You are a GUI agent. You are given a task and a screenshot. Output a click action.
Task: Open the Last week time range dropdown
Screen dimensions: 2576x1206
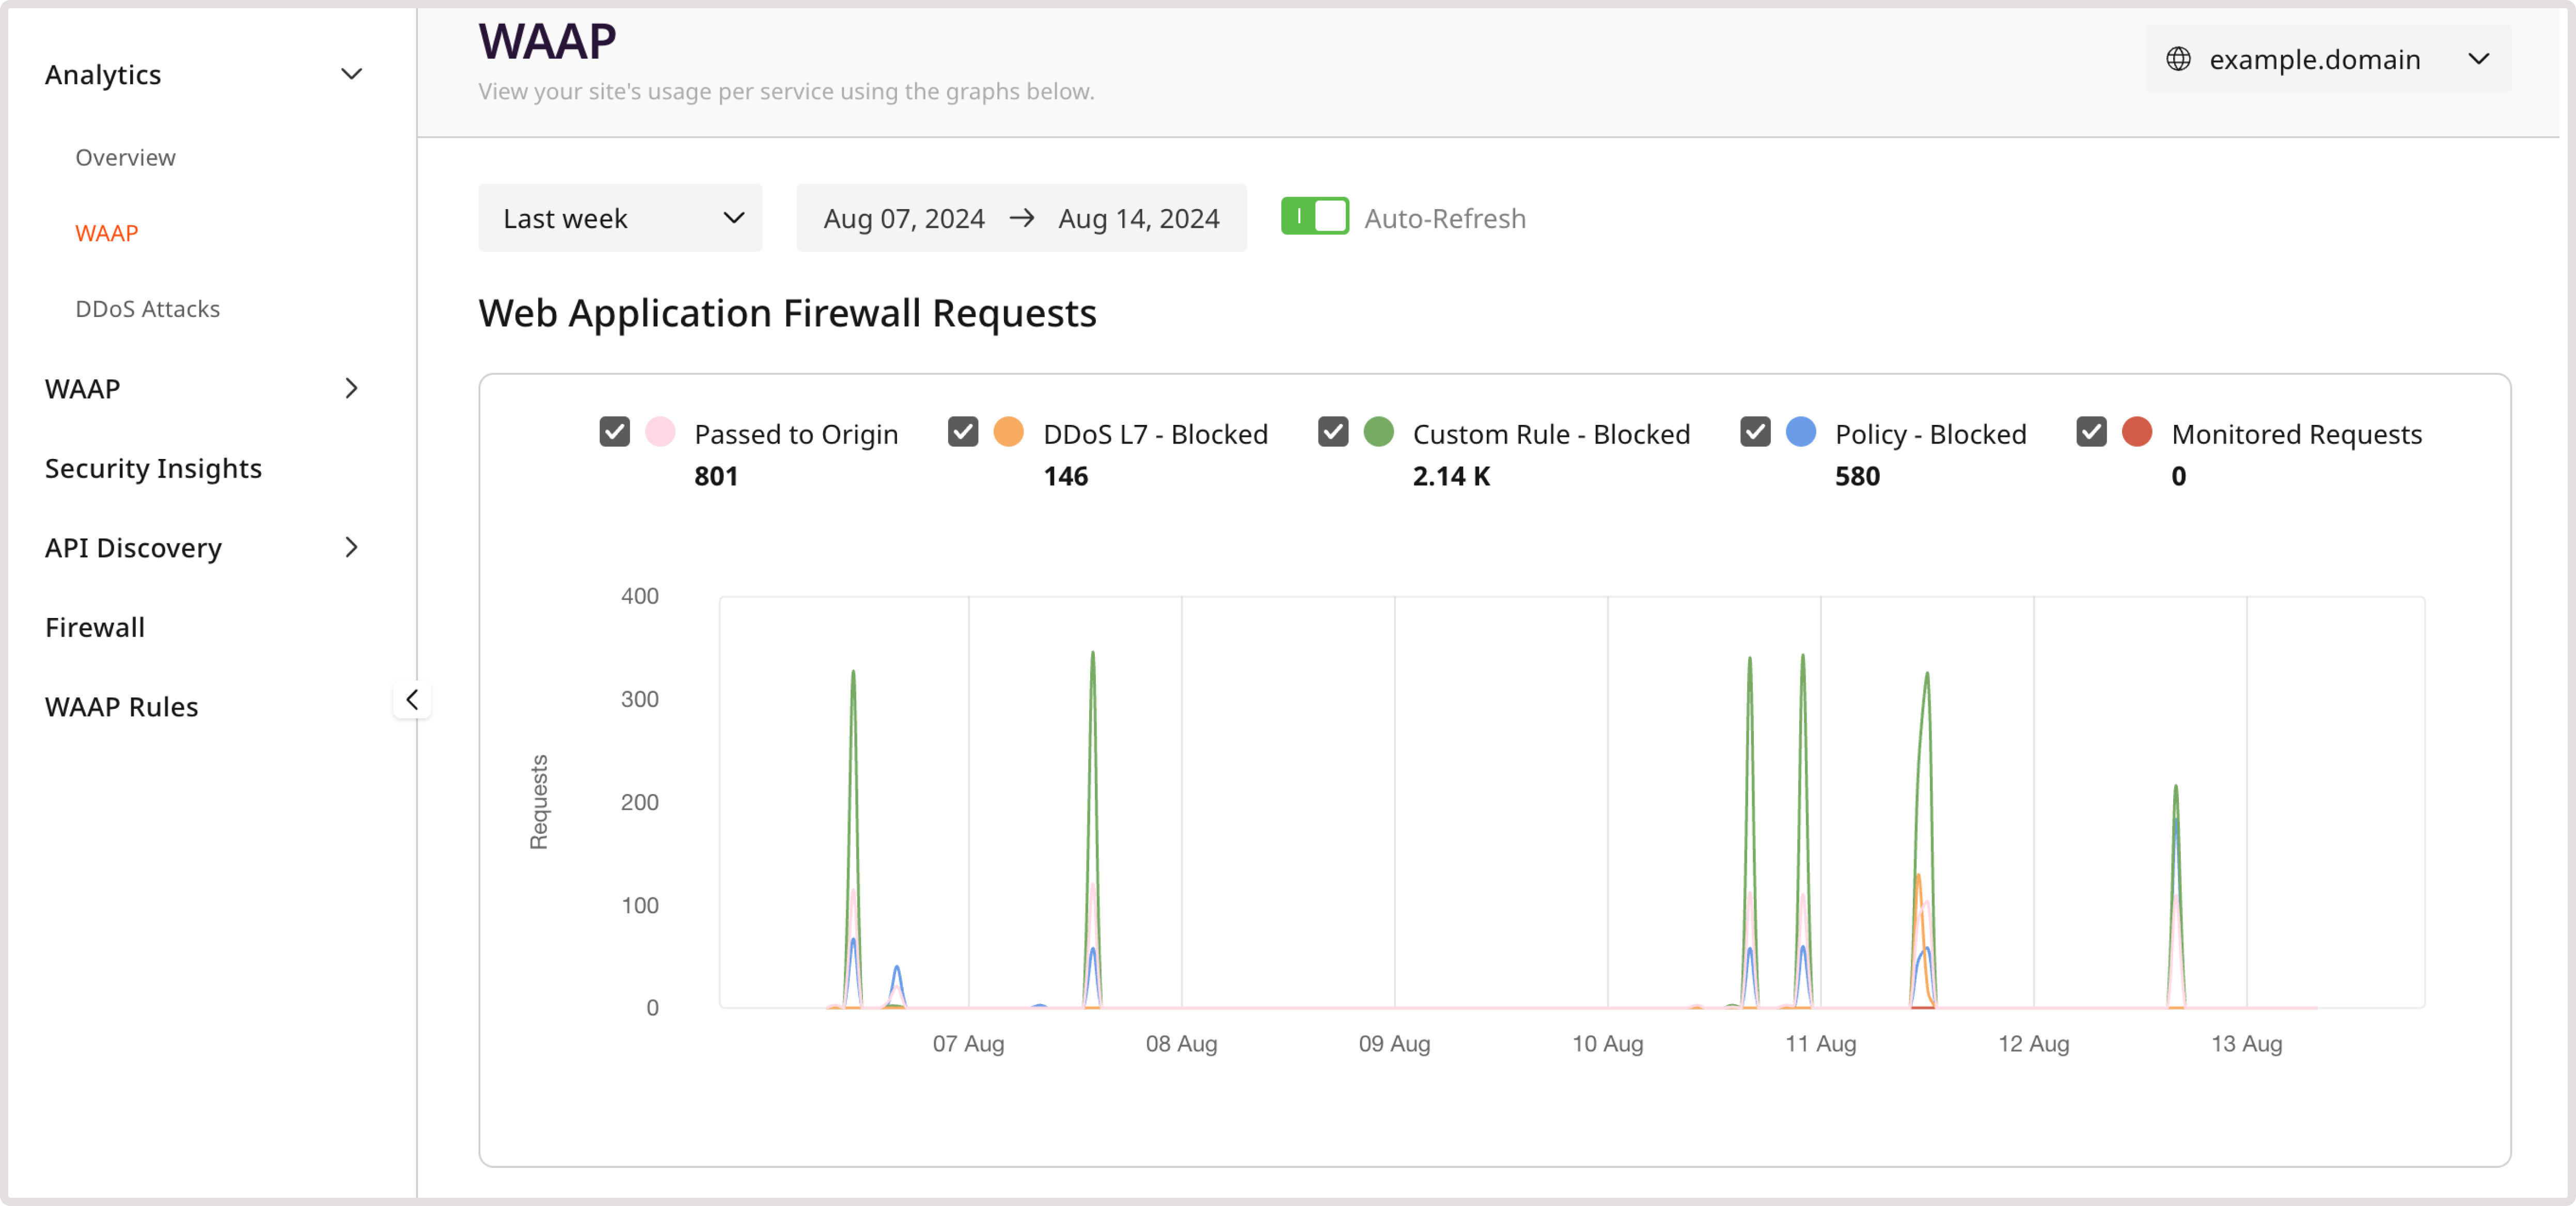pos(620,217)
